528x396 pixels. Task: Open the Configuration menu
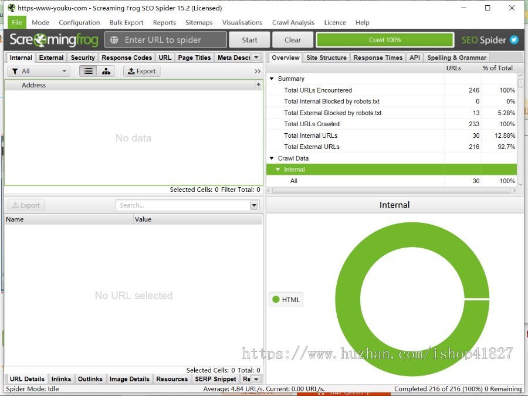coord(79,22)
